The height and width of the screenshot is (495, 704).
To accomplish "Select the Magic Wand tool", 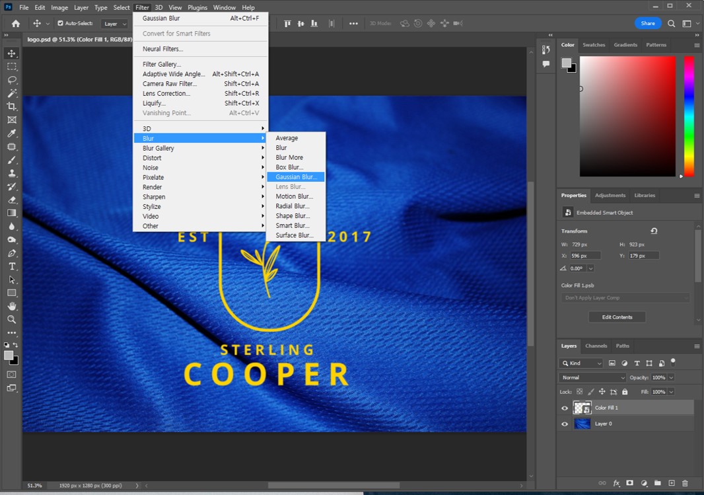I will tap(12, 93).
